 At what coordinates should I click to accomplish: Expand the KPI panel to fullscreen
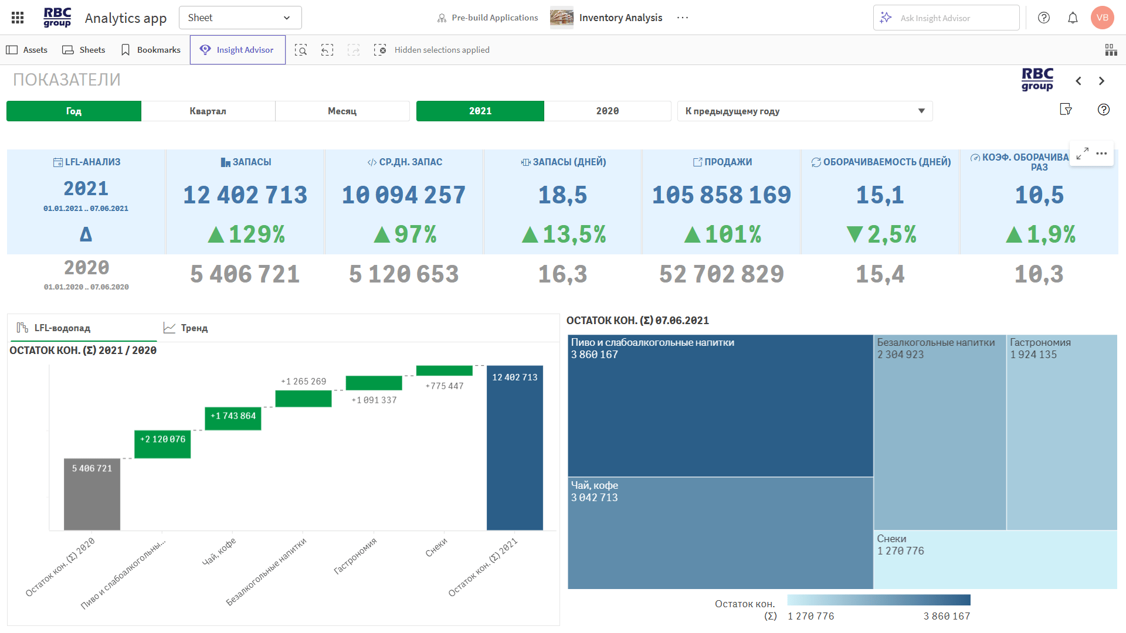tap(1082, 153)
